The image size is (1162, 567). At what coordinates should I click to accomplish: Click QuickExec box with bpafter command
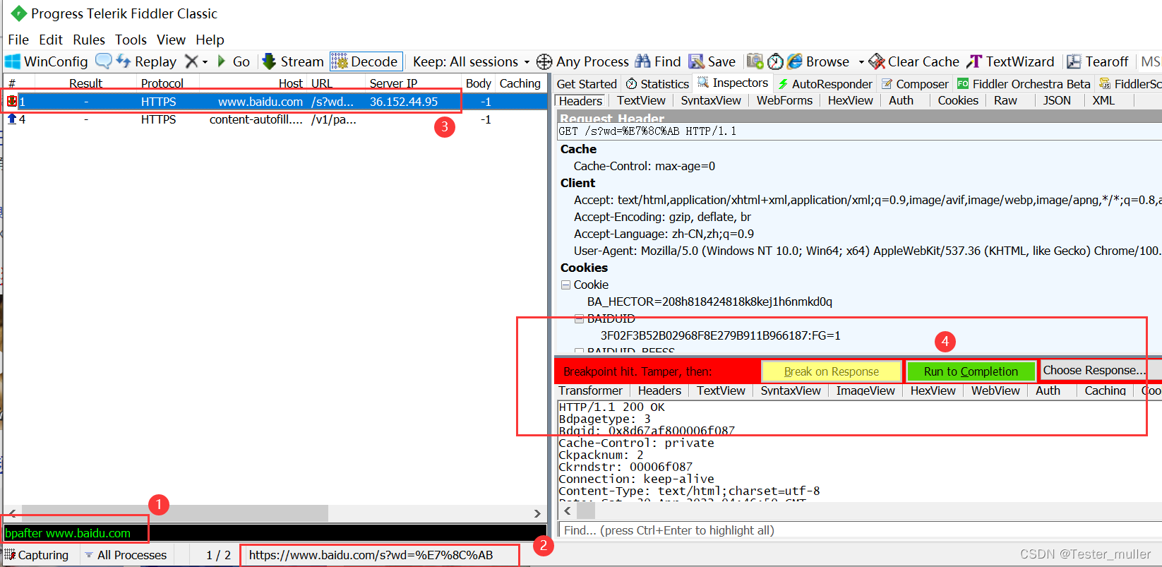click(275, 533)
